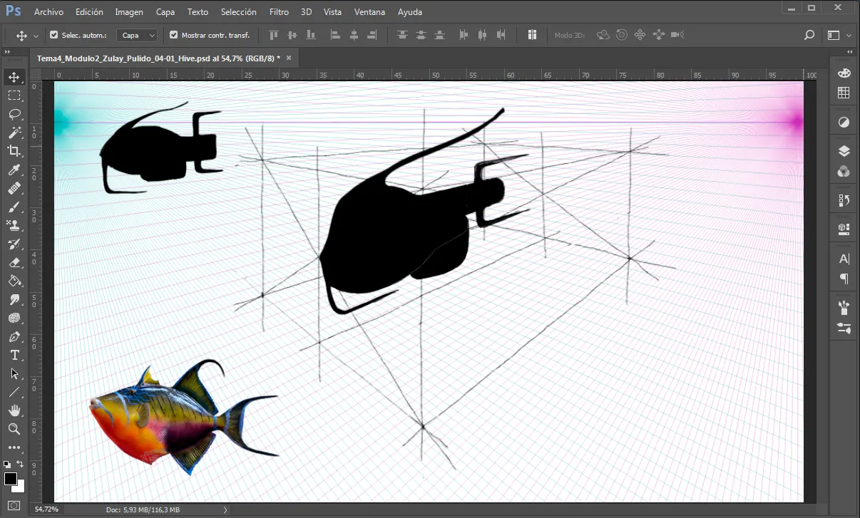
Task: Expand the toolbox using its double-arrow
Action: pyautogui.click(x=7, y=52)
